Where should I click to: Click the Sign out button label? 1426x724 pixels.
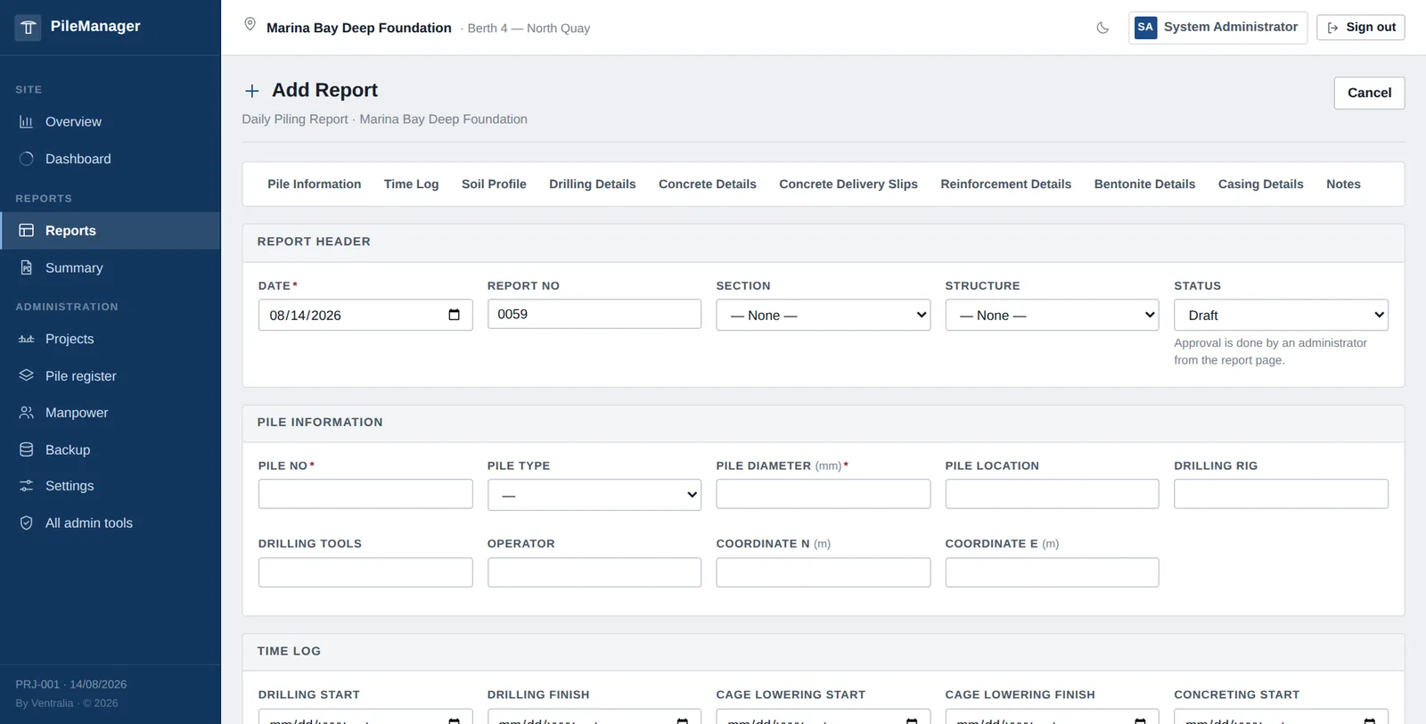click(x=1371, y=28)
